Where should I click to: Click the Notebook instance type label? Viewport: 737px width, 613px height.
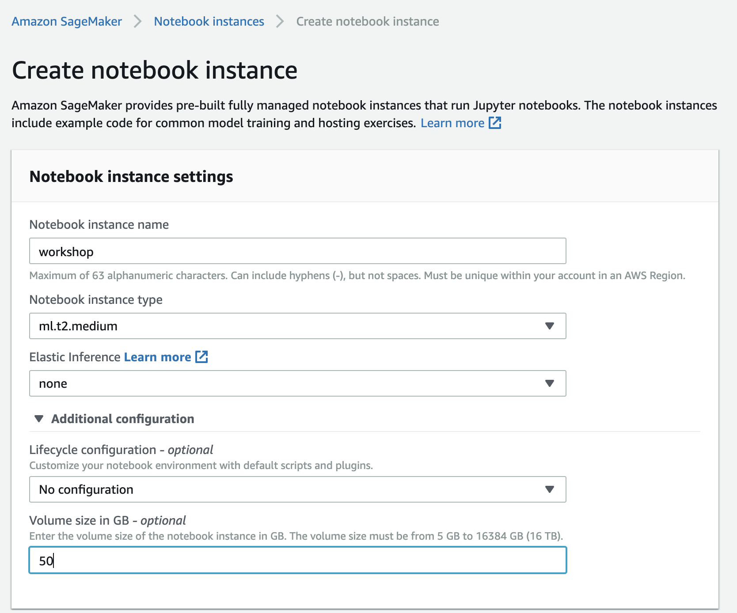[x=96, y=299]
